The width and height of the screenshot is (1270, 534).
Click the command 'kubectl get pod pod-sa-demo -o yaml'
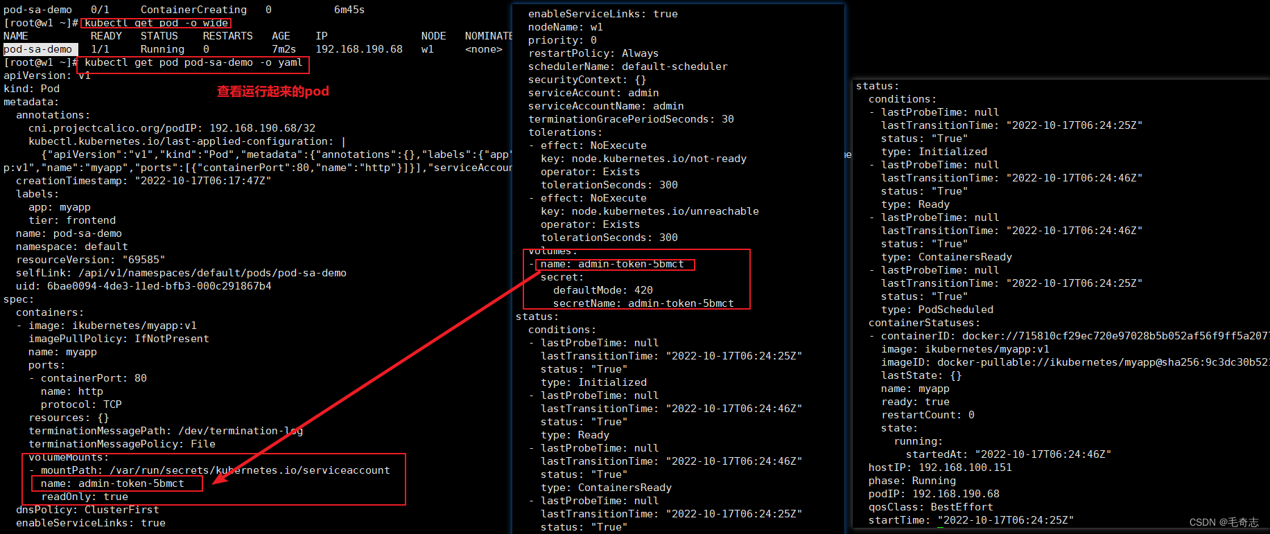[x=193, y=62]
